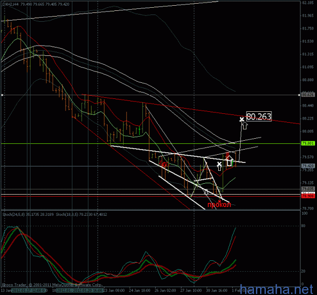
Task: Click the stochastic 20 level label
Action: 303,271
